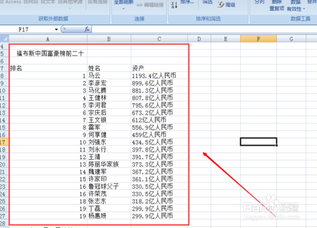Click the cell with 1193.4亿人民币

[x=159, y=75]
